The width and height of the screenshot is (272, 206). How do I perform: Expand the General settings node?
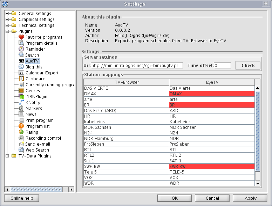point(7,14)
